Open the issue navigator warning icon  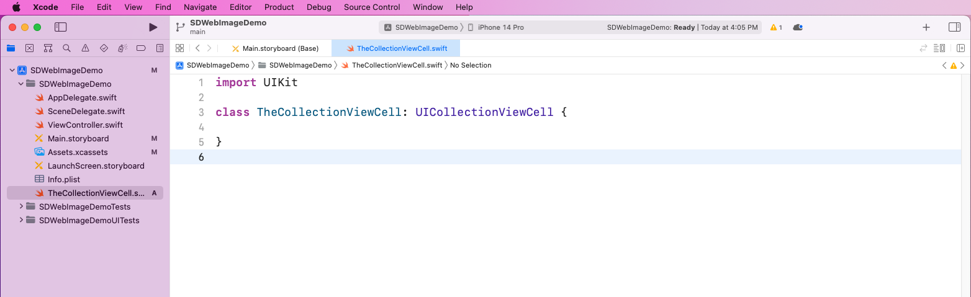85,48
